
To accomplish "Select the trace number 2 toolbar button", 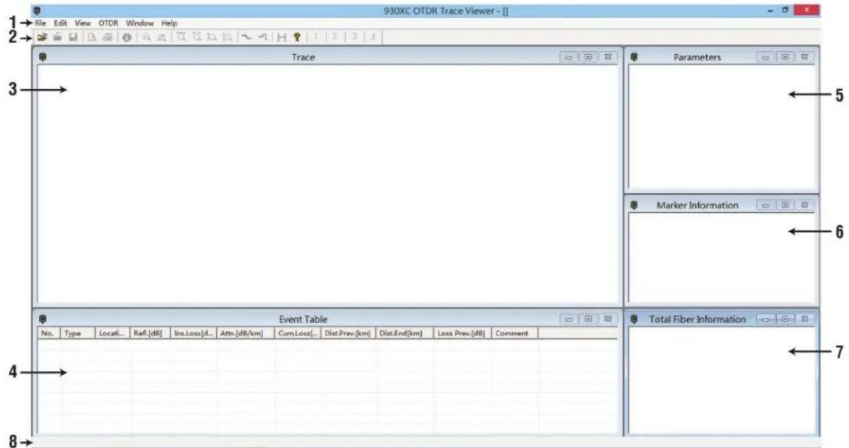I will pos(334,37).
